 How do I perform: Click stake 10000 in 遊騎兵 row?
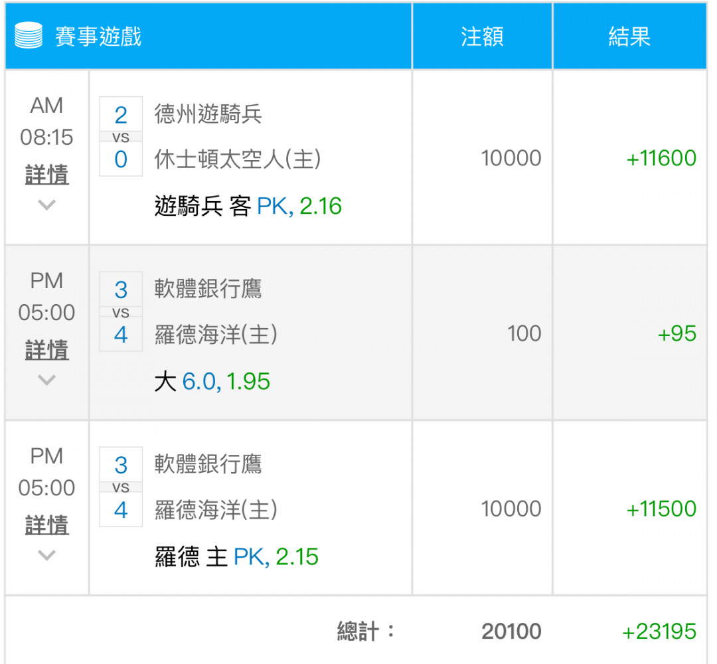click(x=511, y=158)
